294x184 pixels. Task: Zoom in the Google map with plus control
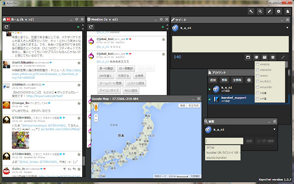click(x=96, y=116)
